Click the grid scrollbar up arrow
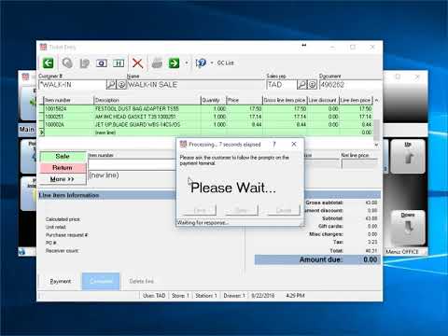This screenshot has width=448, height=336. (x=376, y=100)
